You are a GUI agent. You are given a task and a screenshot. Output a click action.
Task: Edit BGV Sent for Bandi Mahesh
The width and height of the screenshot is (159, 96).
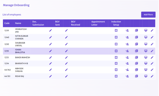click(x=67, y=57)
